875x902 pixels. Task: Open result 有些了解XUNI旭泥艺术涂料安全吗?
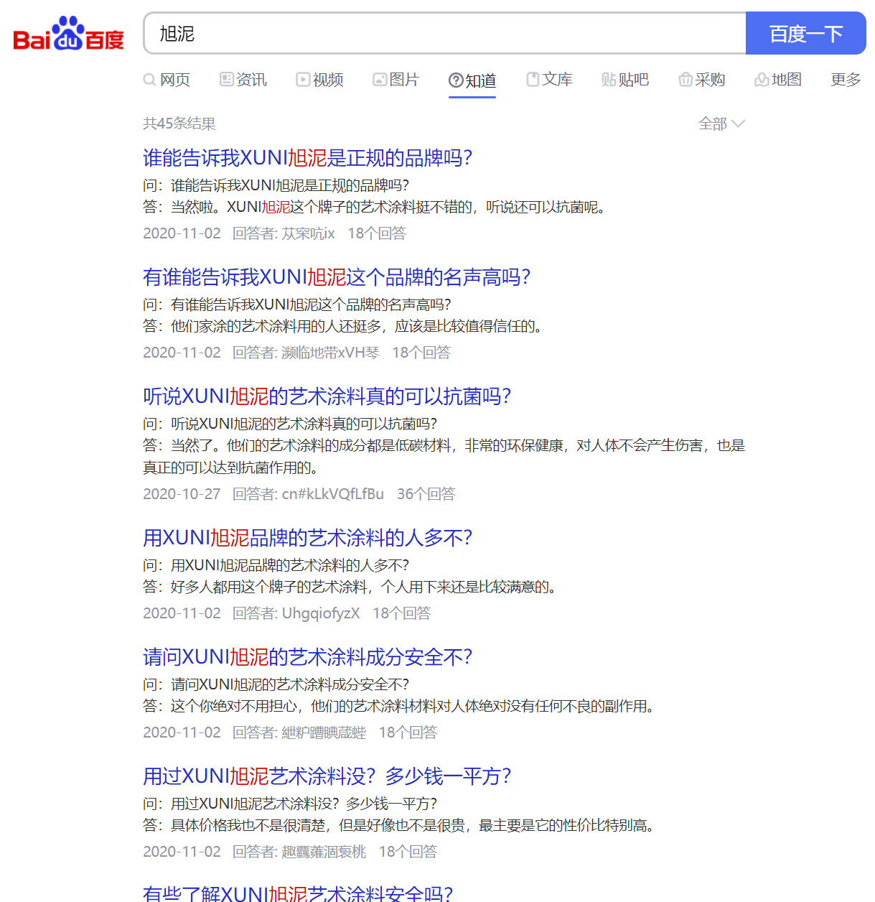(x=298, y=893)
